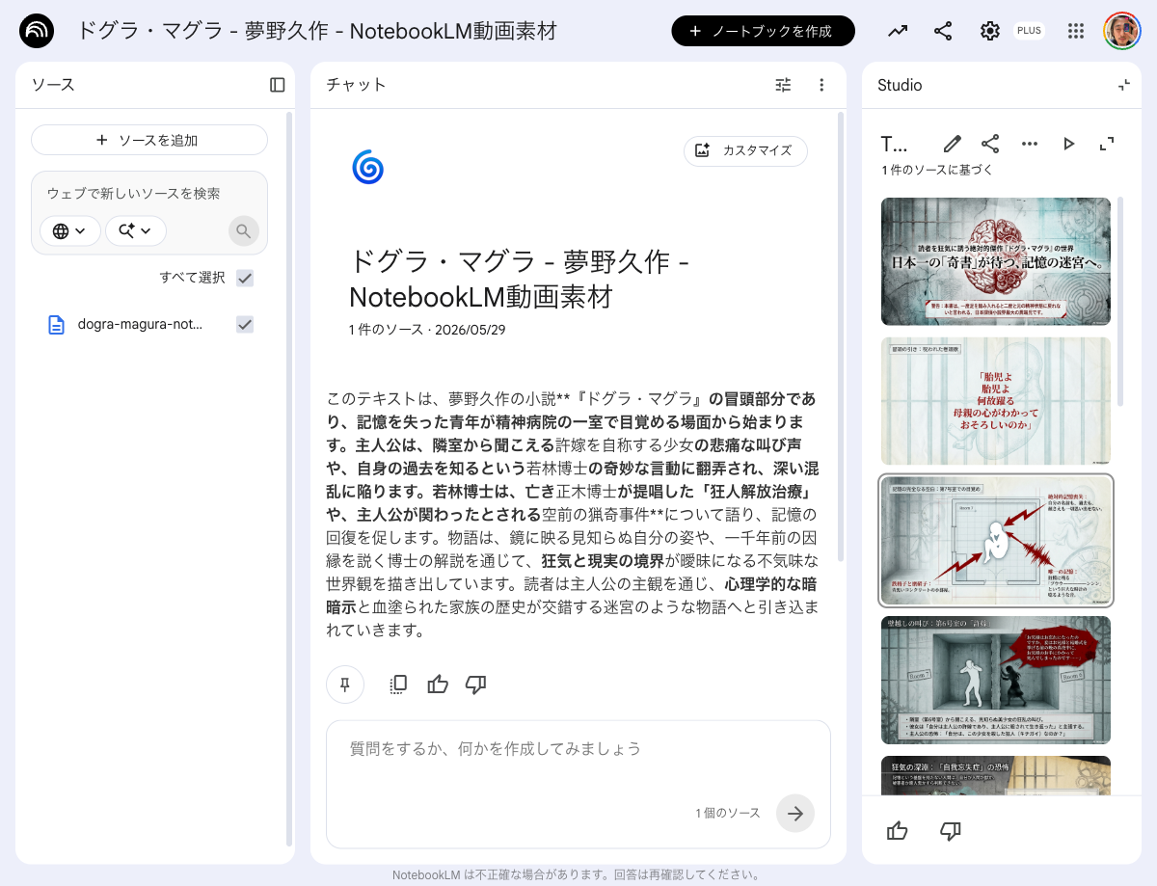Open the Google apps grid
Viewport: 1157px width, 886px height.
click(1076, 31)
